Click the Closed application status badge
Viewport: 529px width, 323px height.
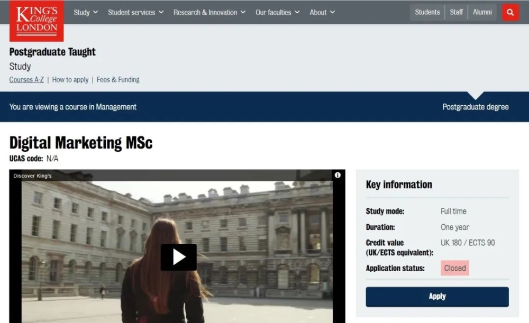(x=455, y=268)
